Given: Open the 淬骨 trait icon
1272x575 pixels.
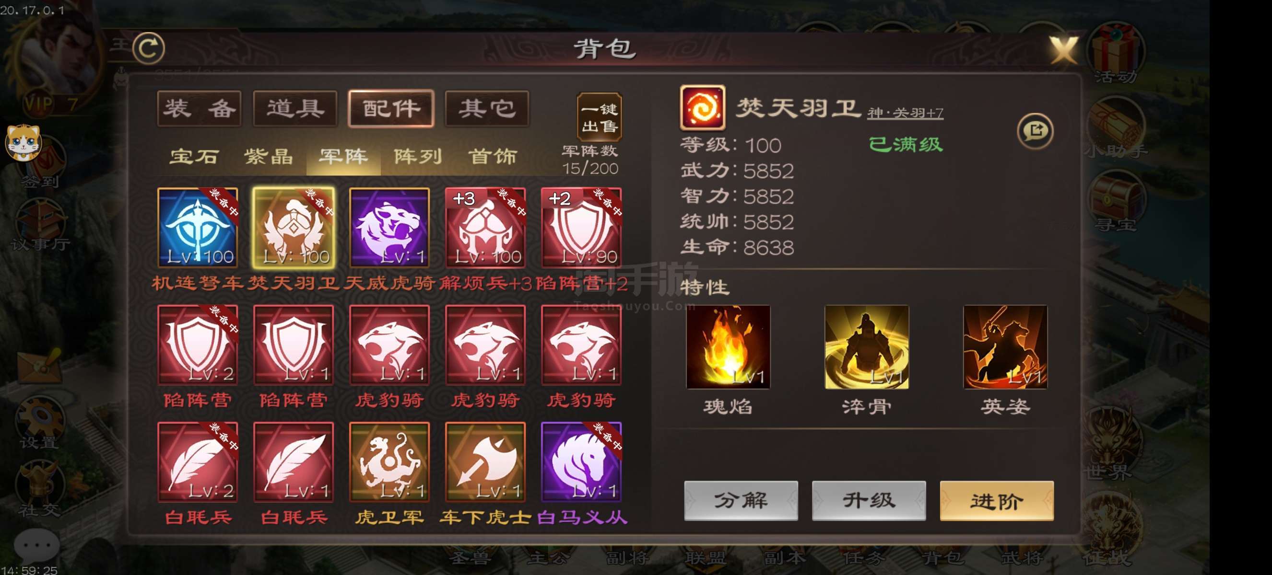Looking at the screenshot, I should 867,346.
